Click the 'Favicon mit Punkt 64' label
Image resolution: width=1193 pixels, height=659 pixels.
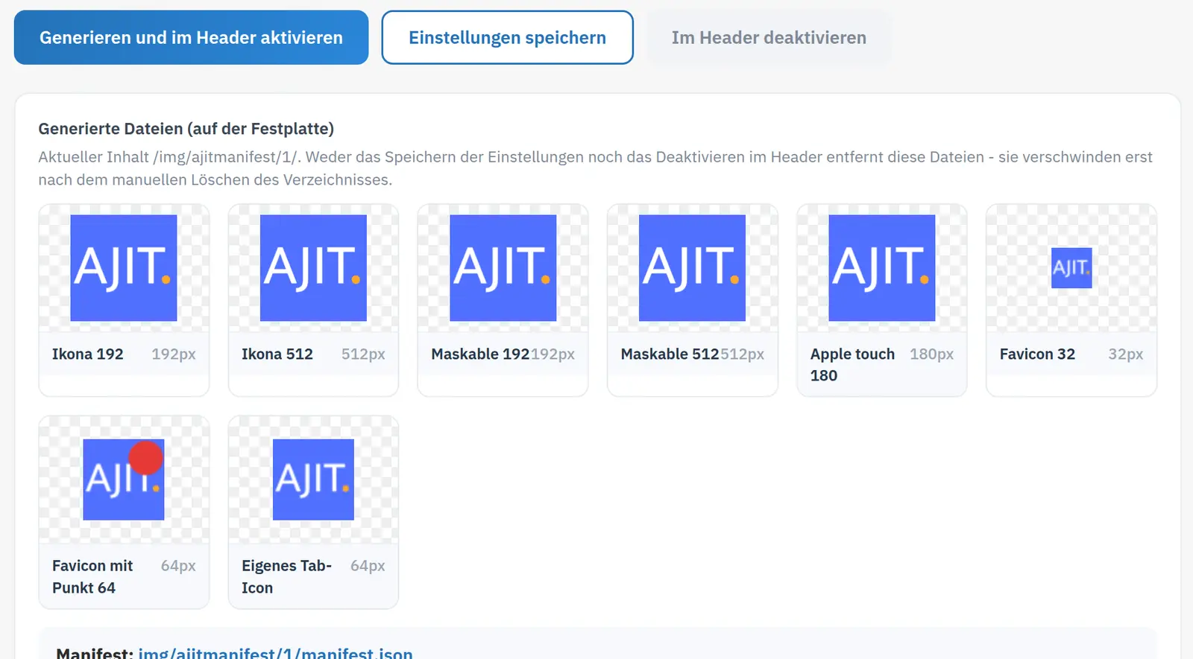(x=92, y=576)
